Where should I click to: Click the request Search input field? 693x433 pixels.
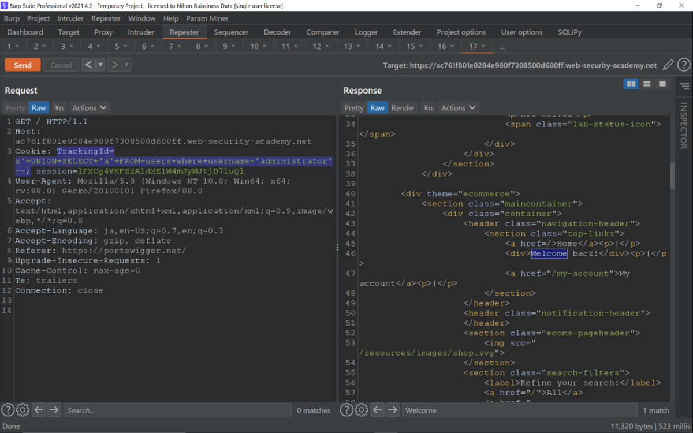[177, 410]
